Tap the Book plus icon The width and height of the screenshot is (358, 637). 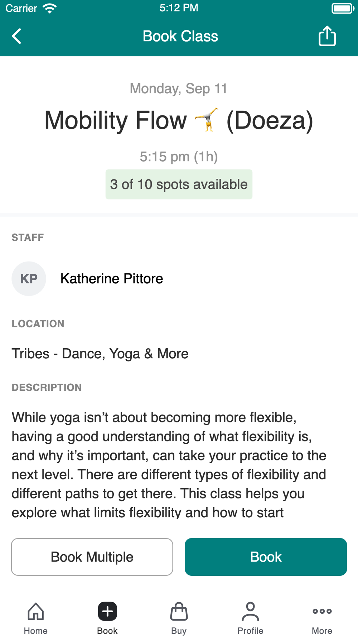107,611
